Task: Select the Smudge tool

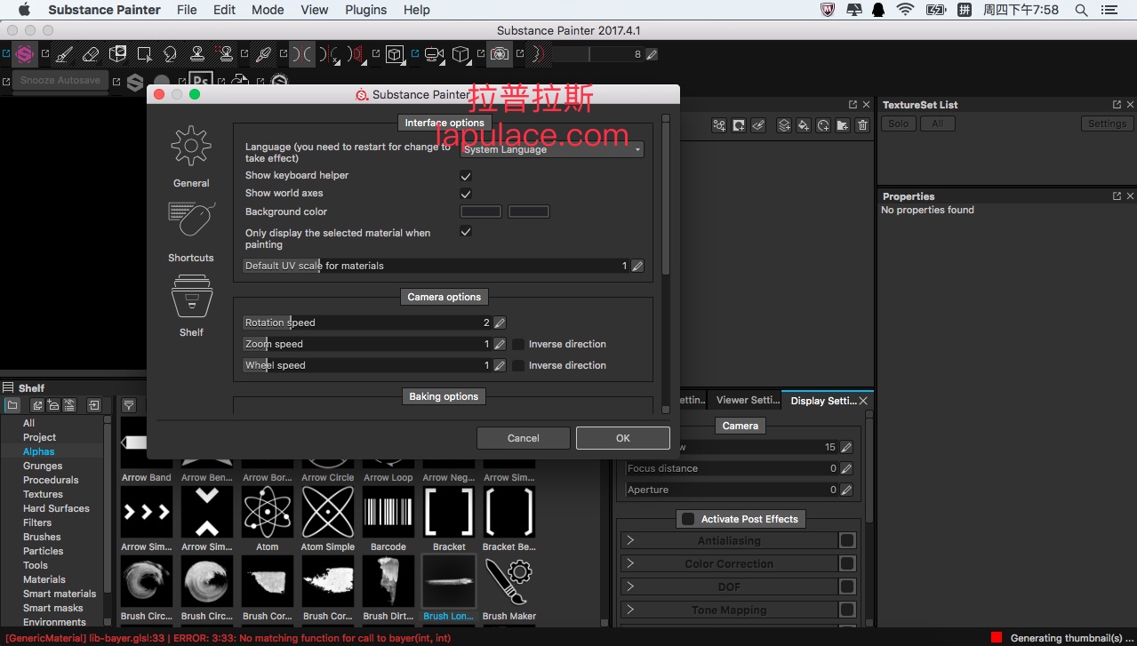Action: [171, 54]
